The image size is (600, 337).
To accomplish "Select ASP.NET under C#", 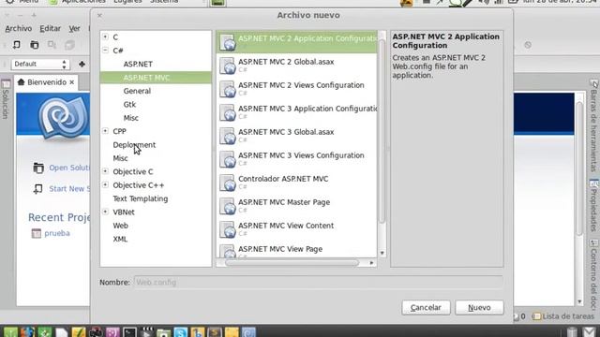I will tap(138, 65).
